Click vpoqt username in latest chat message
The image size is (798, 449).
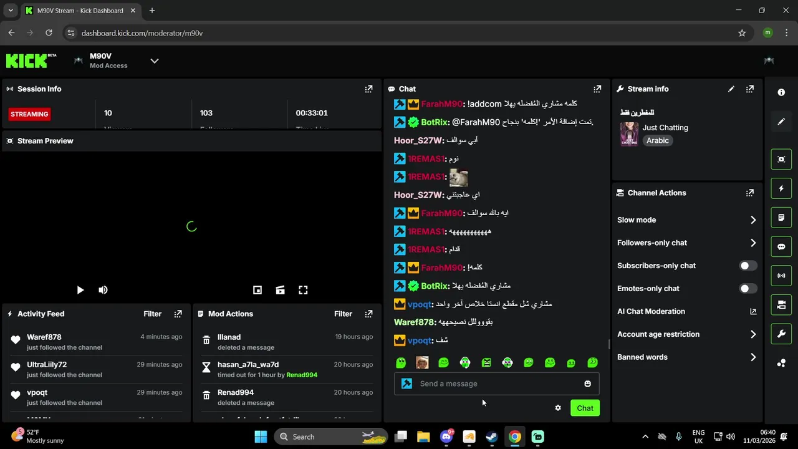pyautogui.click(x=420, y=340)
